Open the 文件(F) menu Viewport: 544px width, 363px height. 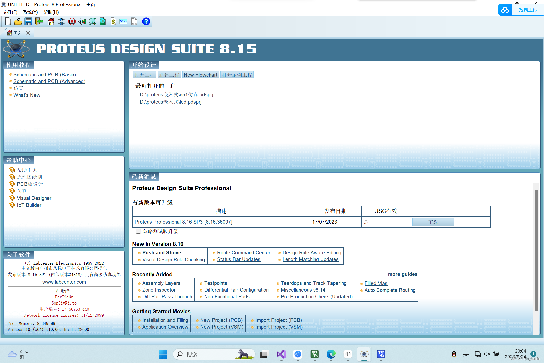(x=10, y=12)
